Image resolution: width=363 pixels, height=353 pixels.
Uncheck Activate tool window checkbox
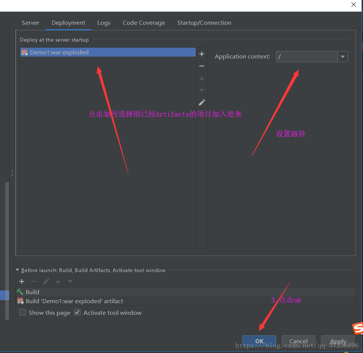(x=77, y=313)
